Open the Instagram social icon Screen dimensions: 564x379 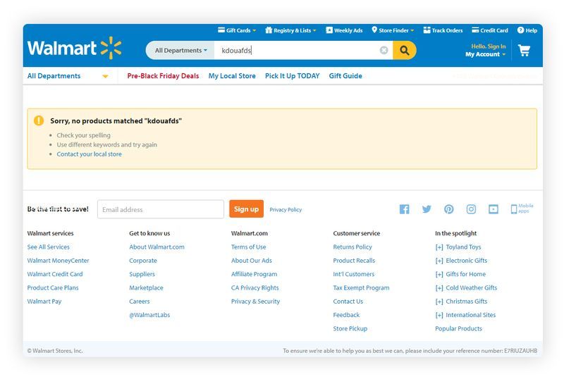pos(471,209)
